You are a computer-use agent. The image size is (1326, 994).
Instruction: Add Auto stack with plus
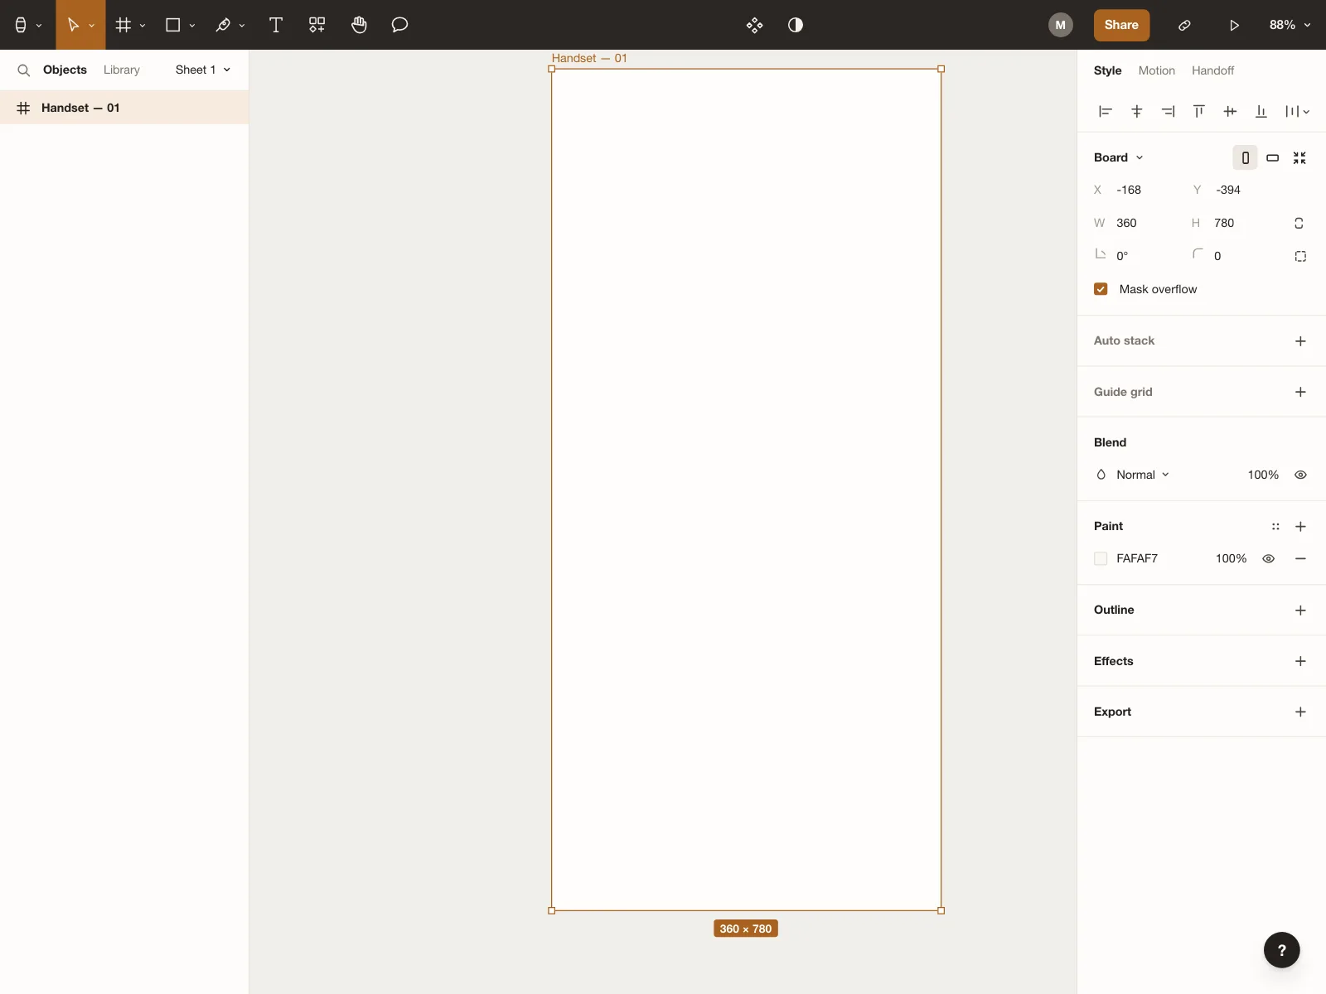pyautogui.click(x=1300, y=341)
